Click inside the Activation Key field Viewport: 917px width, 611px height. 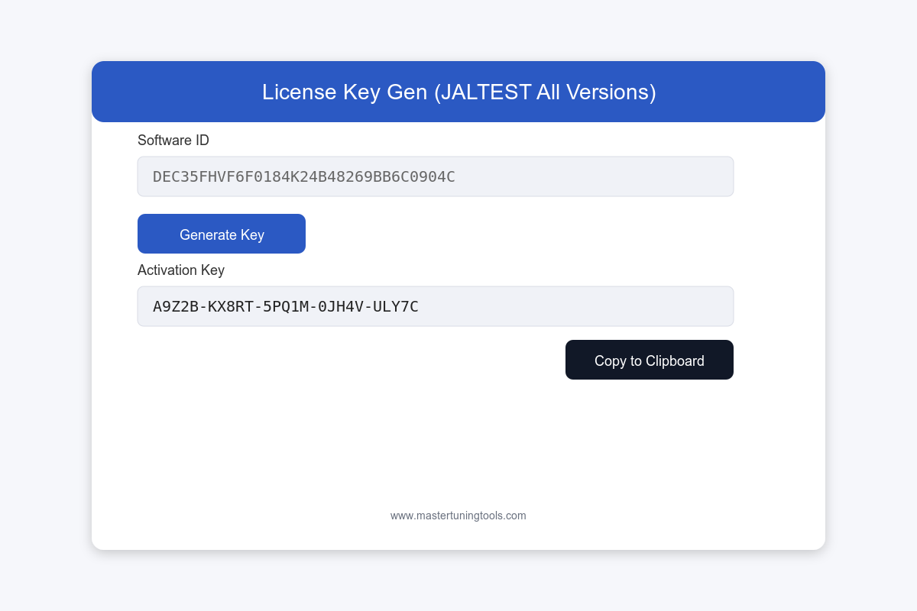(436, 306)
